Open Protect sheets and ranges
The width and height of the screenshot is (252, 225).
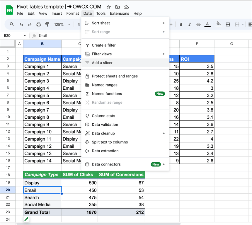point(125,76)
